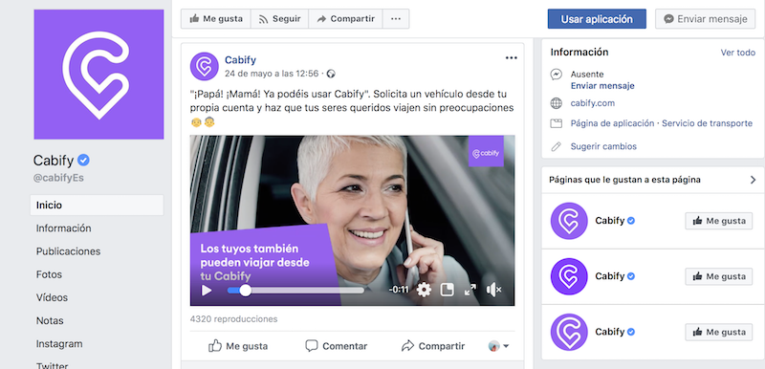Play the video with the play button
This screenshot has width=765, height=369.
207,291
